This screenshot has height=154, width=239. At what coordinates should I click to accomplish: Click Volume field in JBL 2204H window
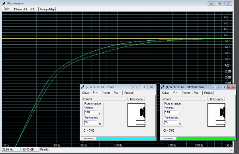click(91, 113)
